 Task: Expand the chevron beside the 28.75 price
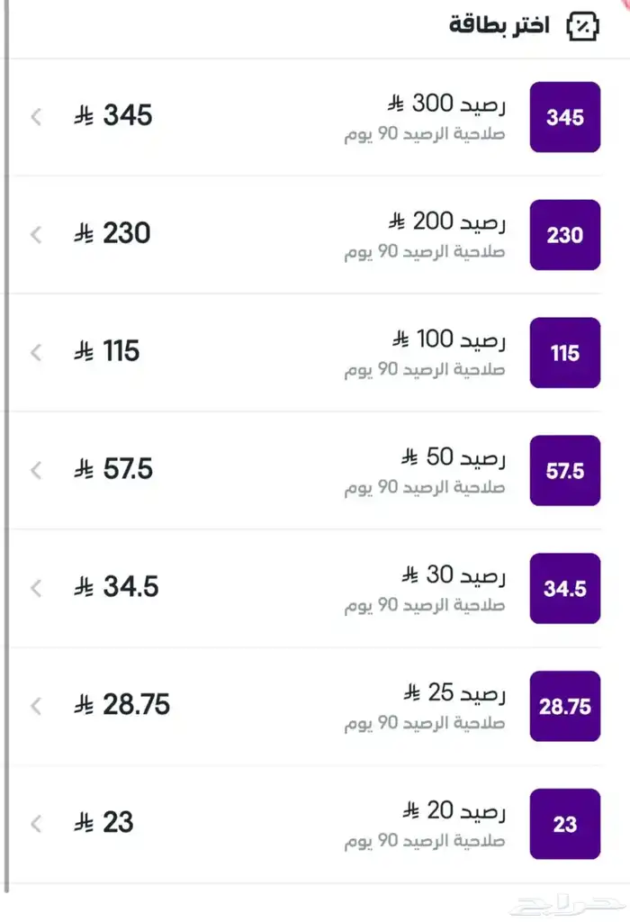click(x=35, y=707)
